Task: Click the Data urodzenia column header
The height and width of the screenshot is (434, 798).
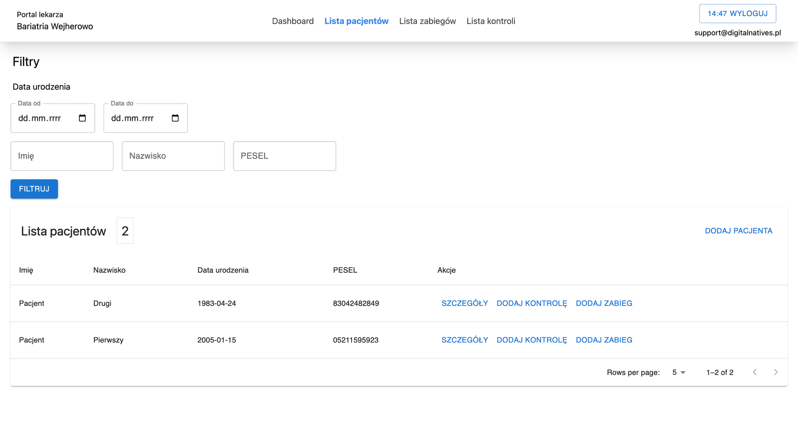Action: click(x=223, y=270)
